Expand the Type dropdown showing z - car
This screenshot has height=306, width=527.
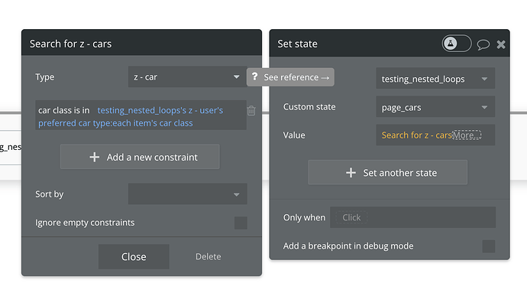click(187, 77)
